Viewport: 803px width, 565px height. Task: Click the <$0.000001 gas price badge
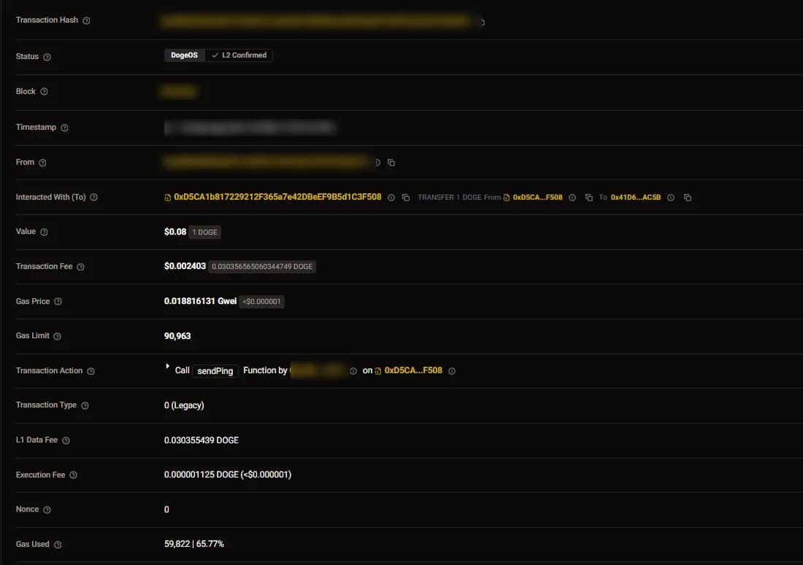pyautogui.click(x=261, y=302)
